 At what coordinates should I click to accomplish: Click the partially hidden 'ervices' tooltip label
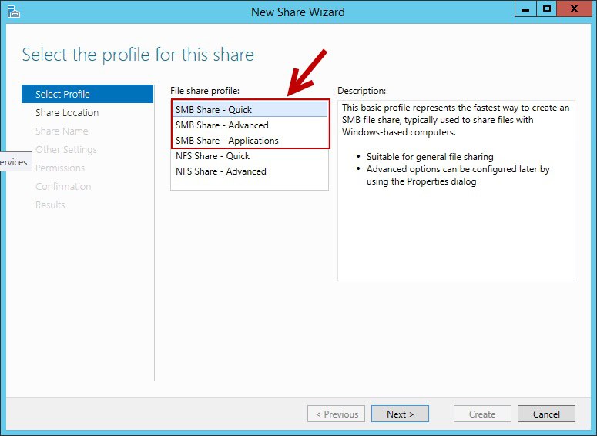(x=15, y=162)
